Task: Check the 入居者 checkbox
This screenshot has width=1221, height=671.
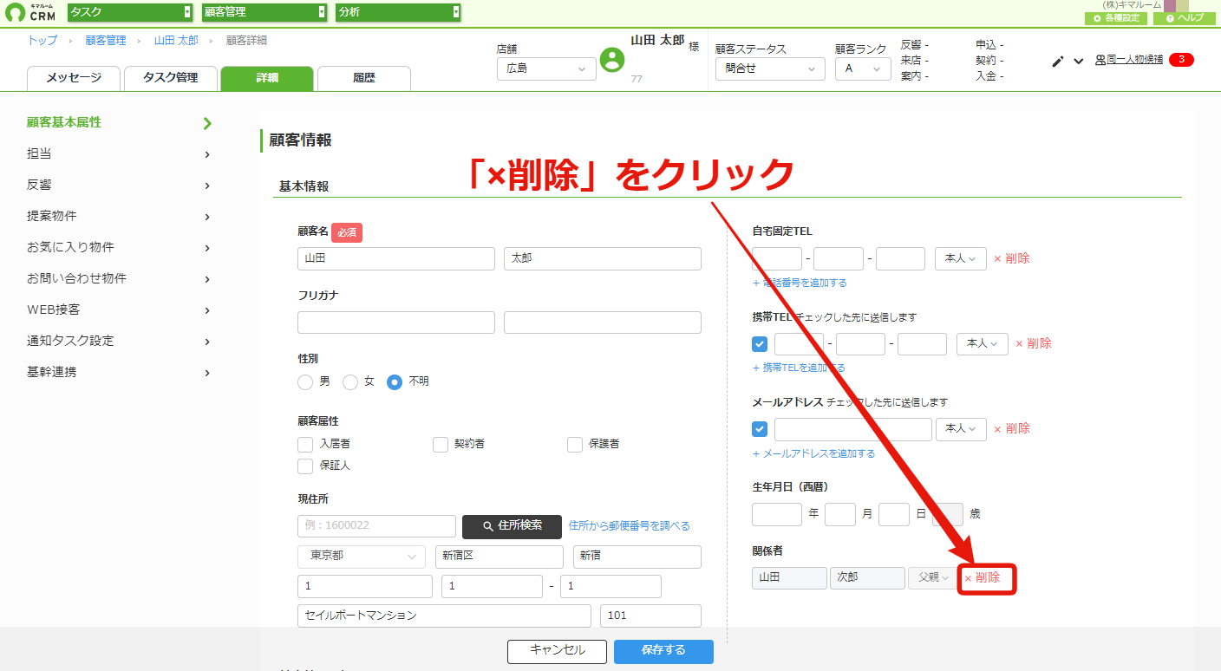Action: pos(305,444)
